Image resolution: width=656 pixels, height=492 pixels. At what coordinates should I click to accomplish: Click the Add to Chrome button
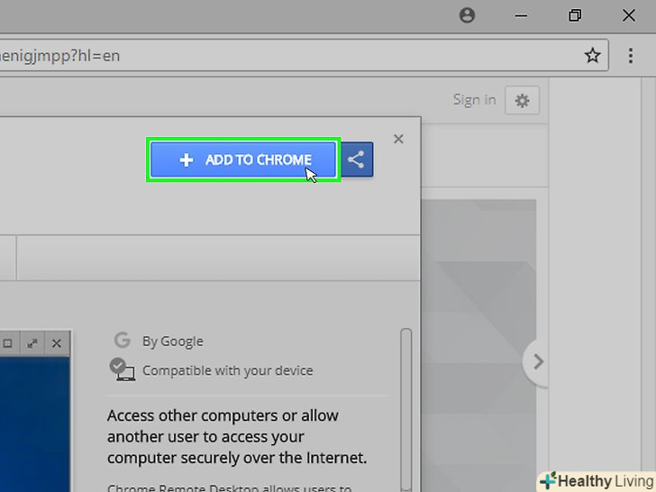tap(243, 159)
